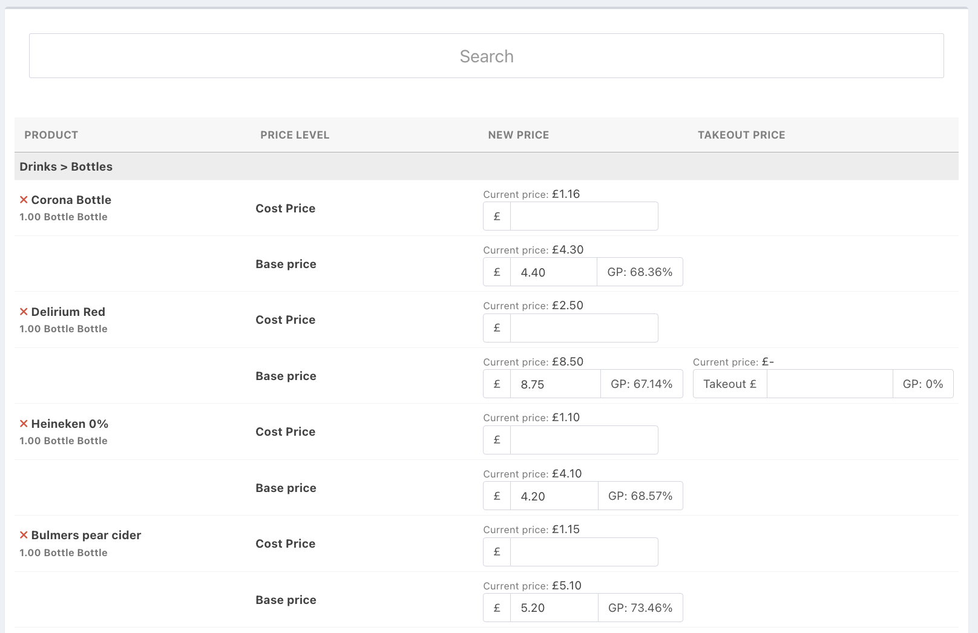
Task: Click Current price £4.30 text
Action: [x=533, y=250]
